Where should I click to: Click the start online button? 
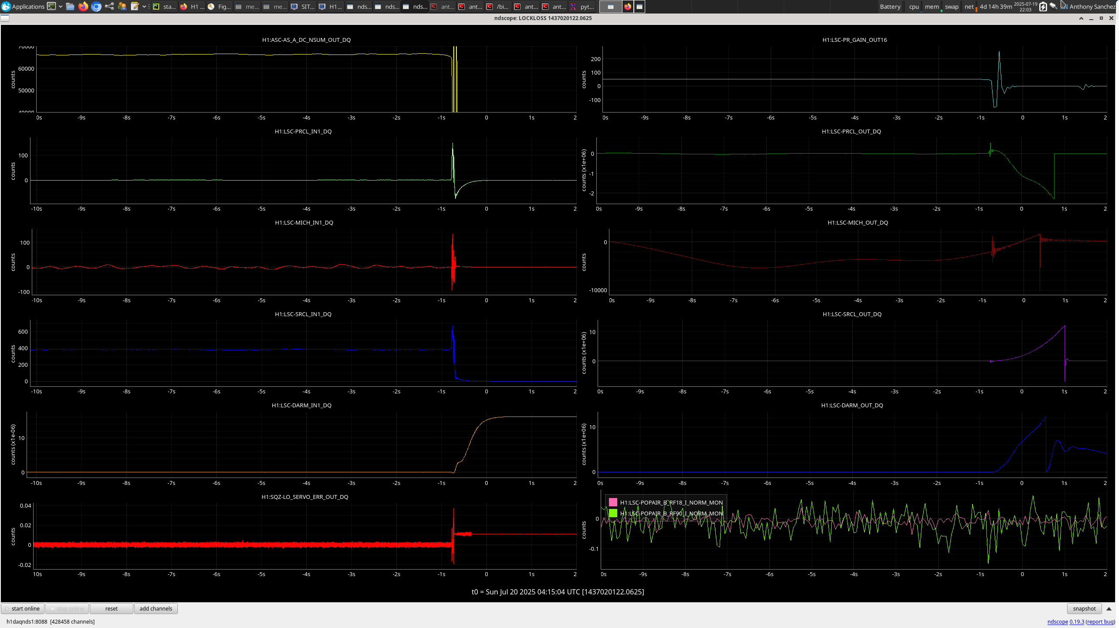(23, 608)
